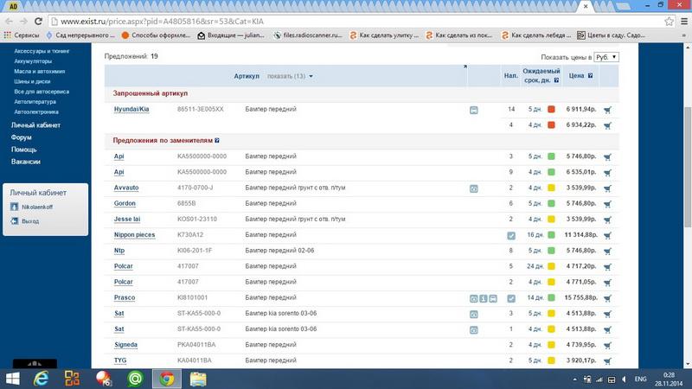Launch Internet Explorer from taskbar

41,379
